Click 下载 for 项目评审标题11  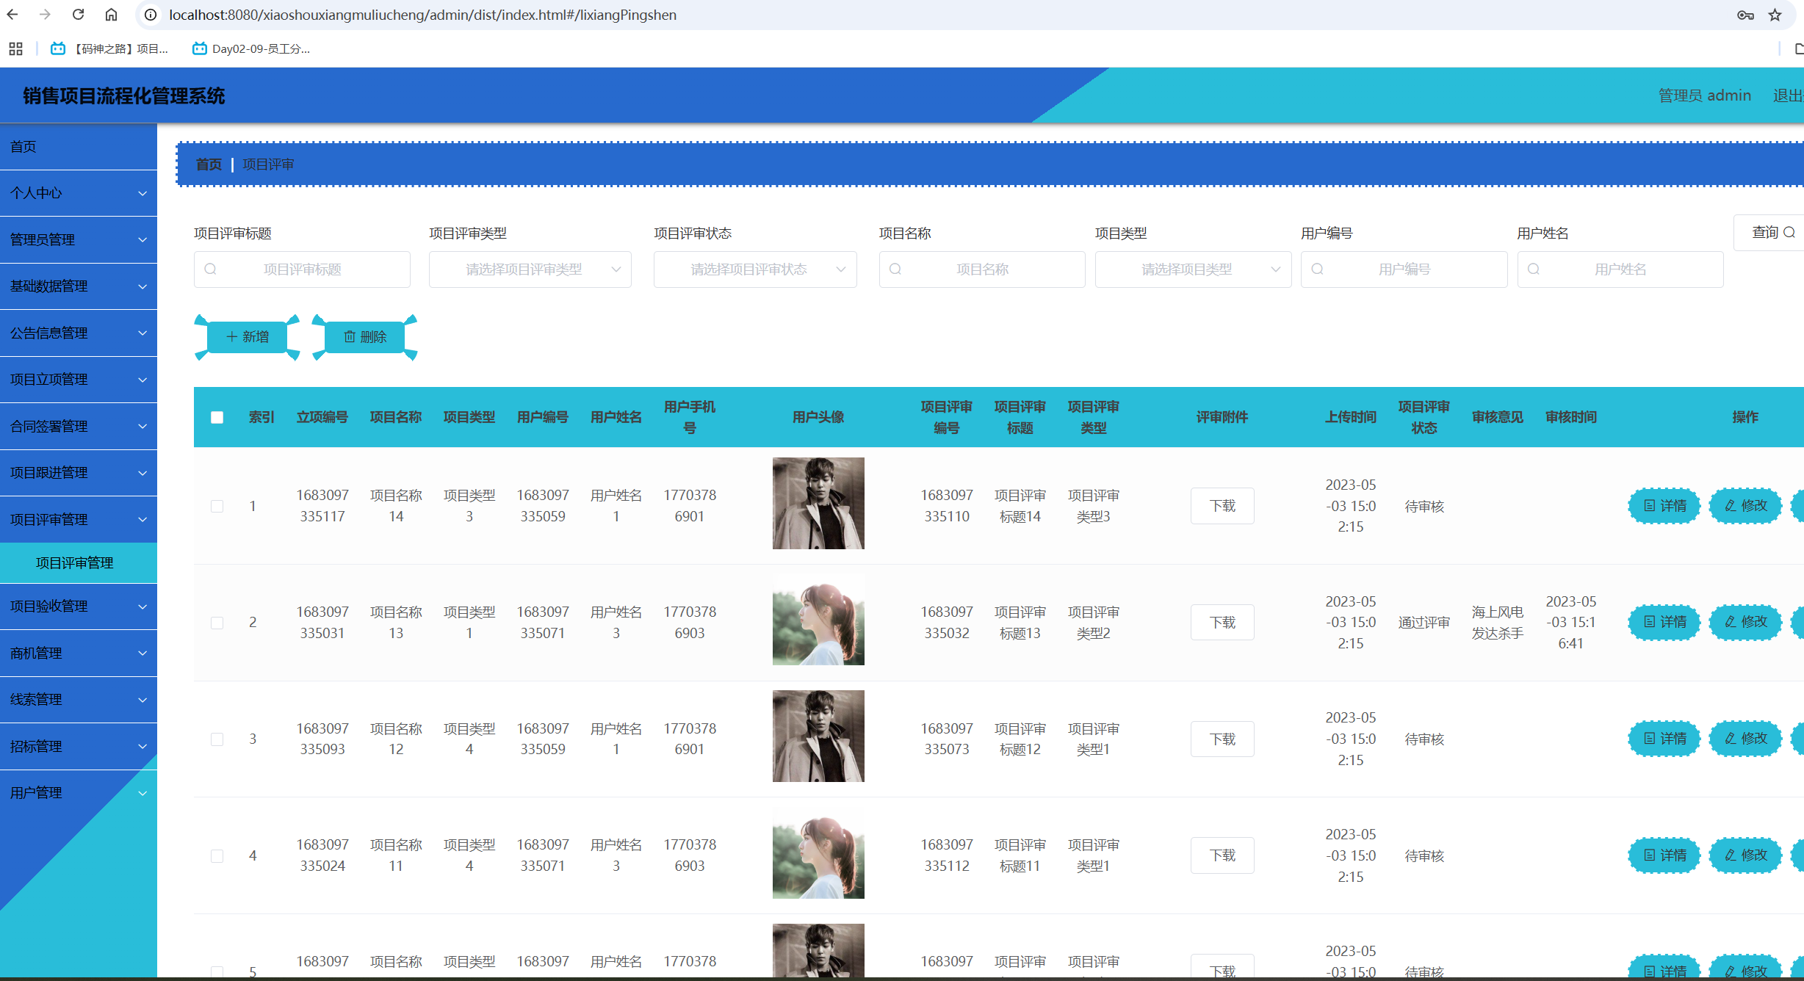point(1222,855)
